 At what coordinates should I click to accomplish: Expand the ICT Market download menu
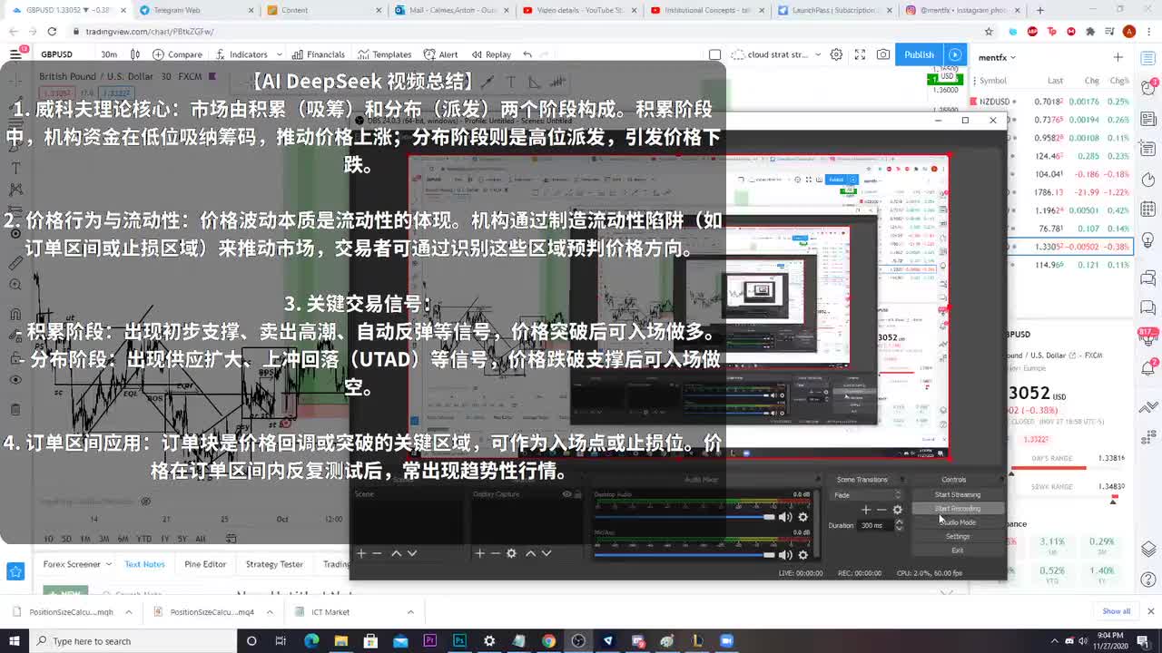(410, 612)
